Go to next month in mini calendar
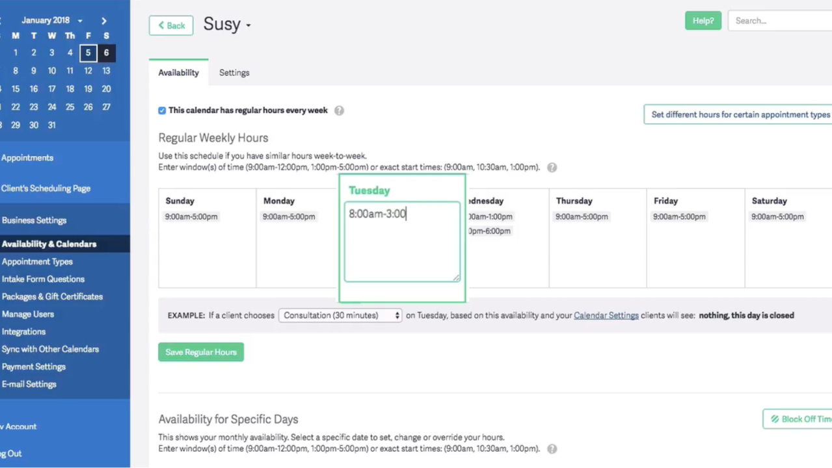 tap(104, 21)
